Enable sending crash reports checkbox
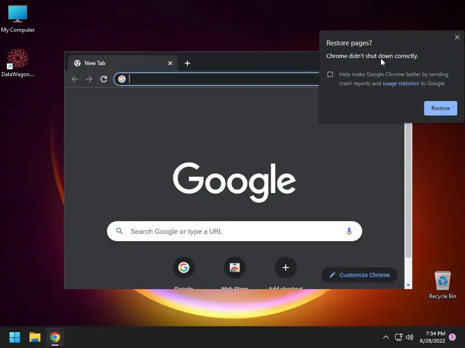Image resolution: width=465 pixels, height=348 pixels. tap(330, 74)
